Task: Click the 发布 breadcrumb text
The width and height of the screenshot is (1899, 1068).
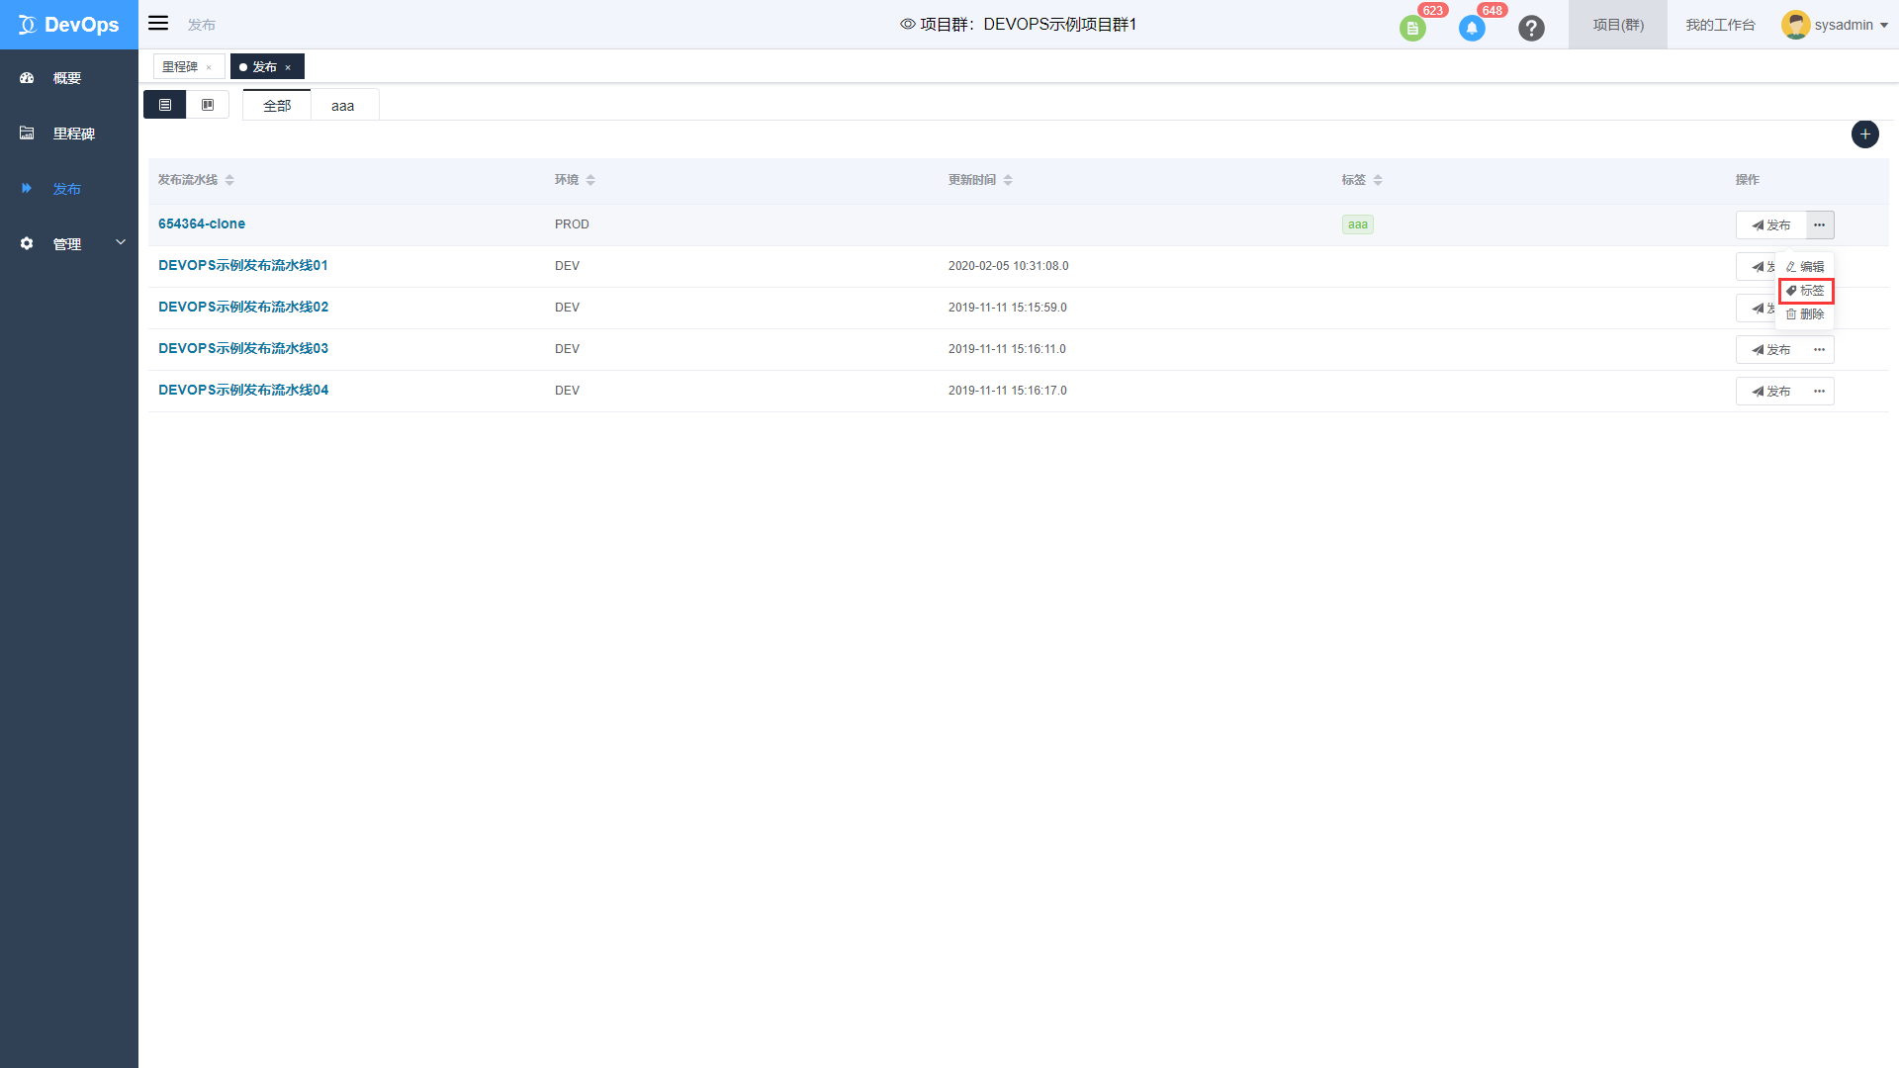Action: click(x=202, y=25)
